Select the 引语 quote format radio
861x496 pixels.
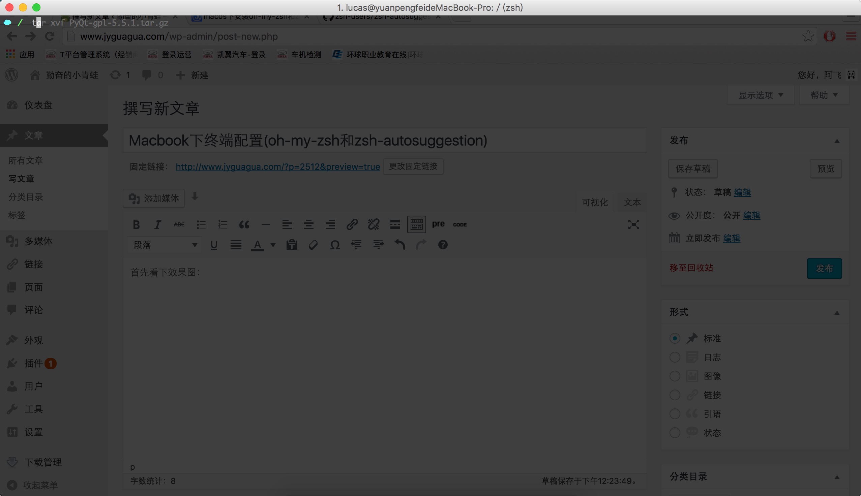coord(675,414)
